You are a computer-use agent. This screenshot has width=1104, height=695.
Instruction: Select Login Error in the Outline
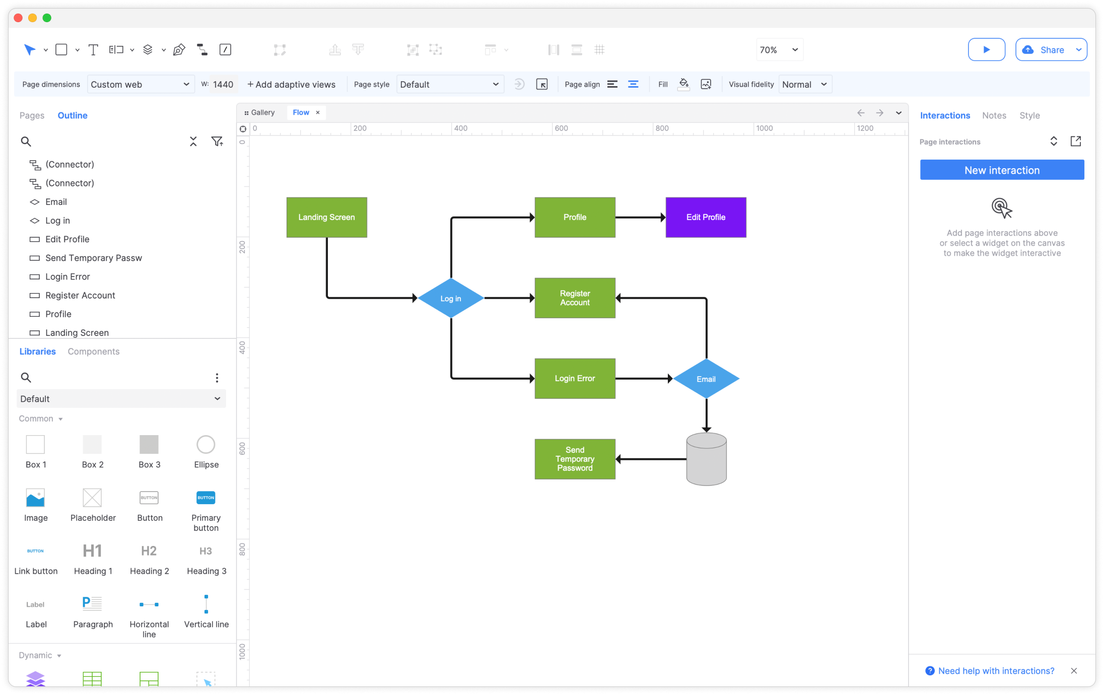pyautogui.click(x=67, y=276)
